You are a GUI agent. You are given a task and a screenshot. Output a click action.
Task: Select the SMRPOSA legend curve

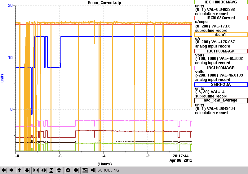pos(221,85)
